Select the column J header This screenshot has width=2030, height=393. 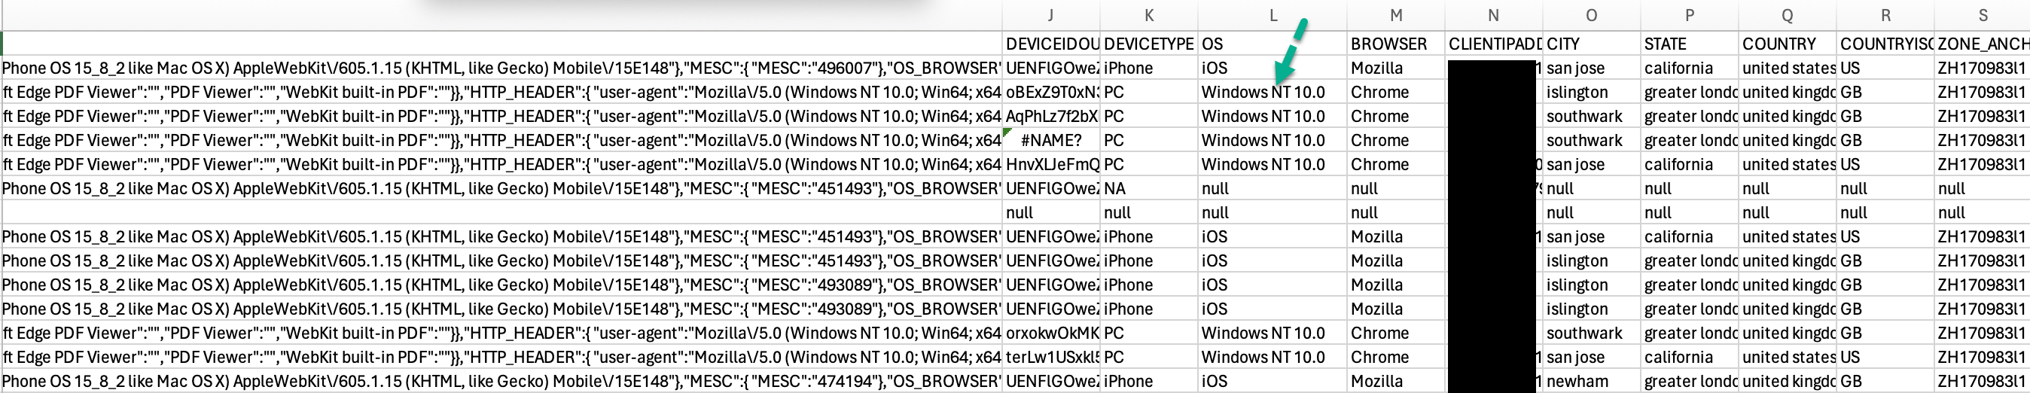click(1050, 16)
